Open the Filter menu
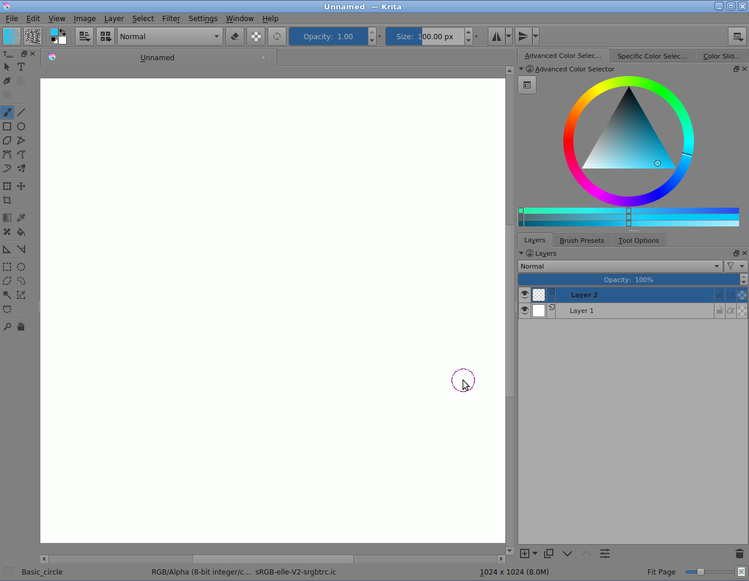 [x=170, y=18]
